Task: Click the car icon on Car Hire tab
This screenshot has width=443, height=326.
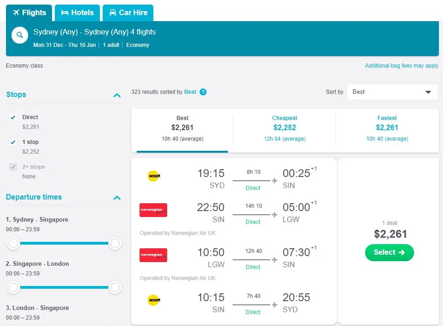Action: 113,12
